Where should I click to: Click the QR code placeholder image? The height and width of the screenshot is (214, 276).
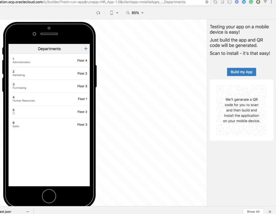[241, 110]
